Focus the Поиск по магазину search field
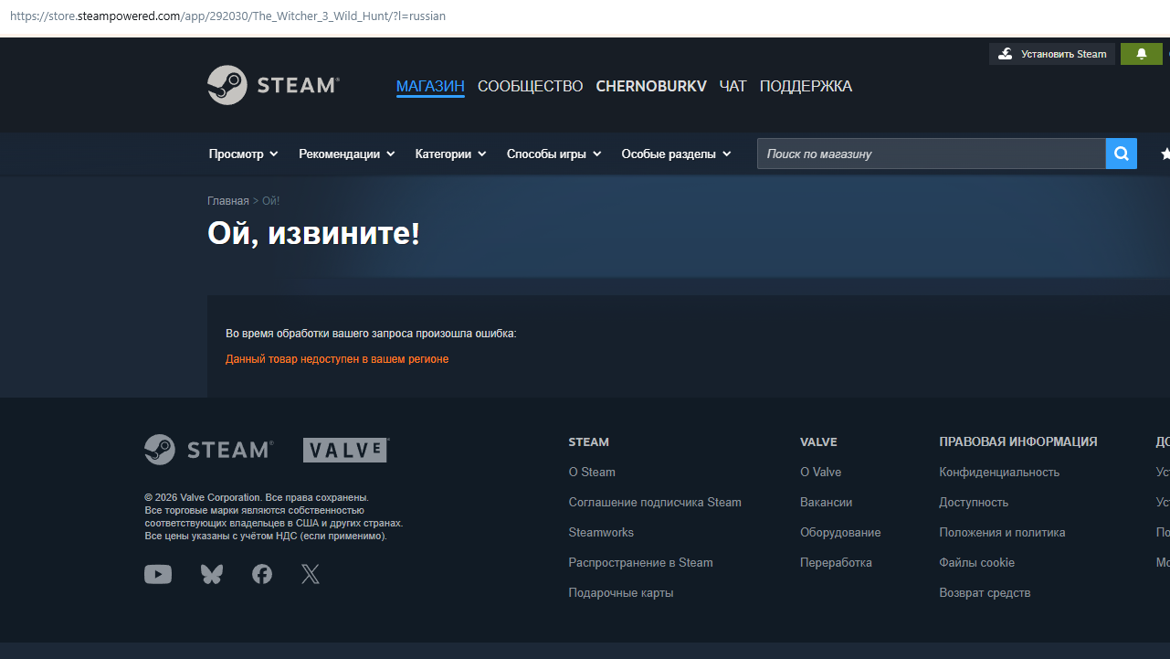Screen dimensions: 1170x659 point(932,154)
